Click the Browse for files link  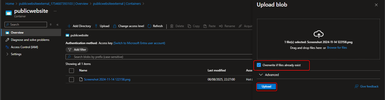pyautogui.click(x=337, y=48)
